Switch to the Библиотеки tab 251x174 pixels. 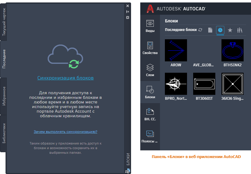tap(4, 133)
